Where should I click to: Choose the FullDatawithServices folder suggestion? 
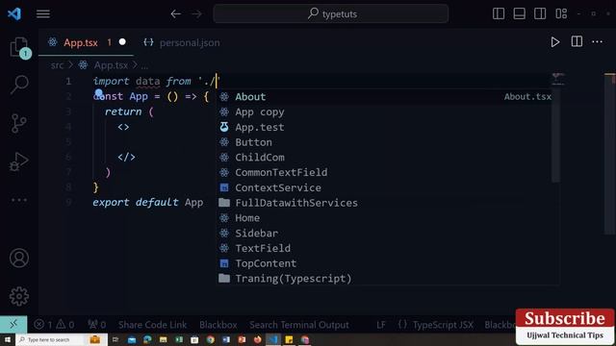pos(387,203)
